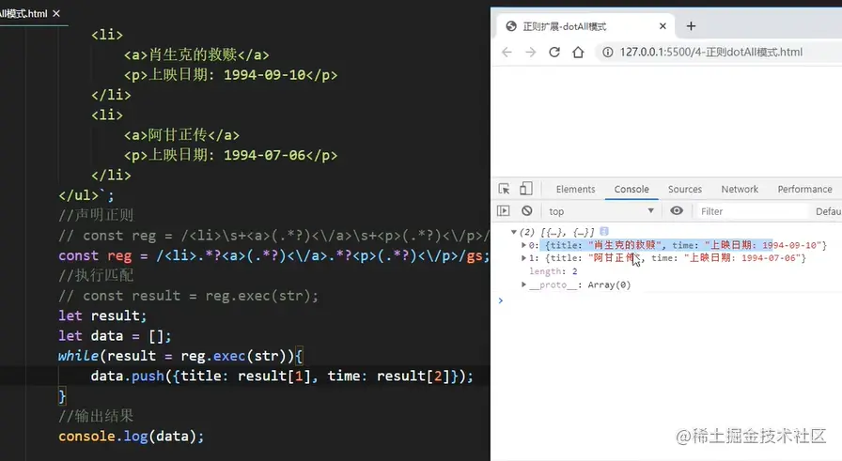Switch to the Network tab
The width and height of the screenshot is (842, 461).
[740, 189]
